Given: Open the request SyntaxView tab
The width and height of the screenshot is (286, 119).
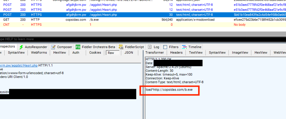Looking at the screenshot, I should [16, 53].
